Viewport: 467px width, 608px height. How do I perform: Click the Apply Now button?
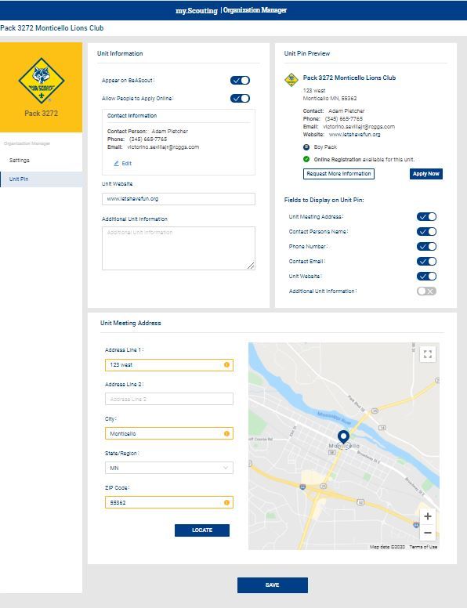[x=426, y=174]
